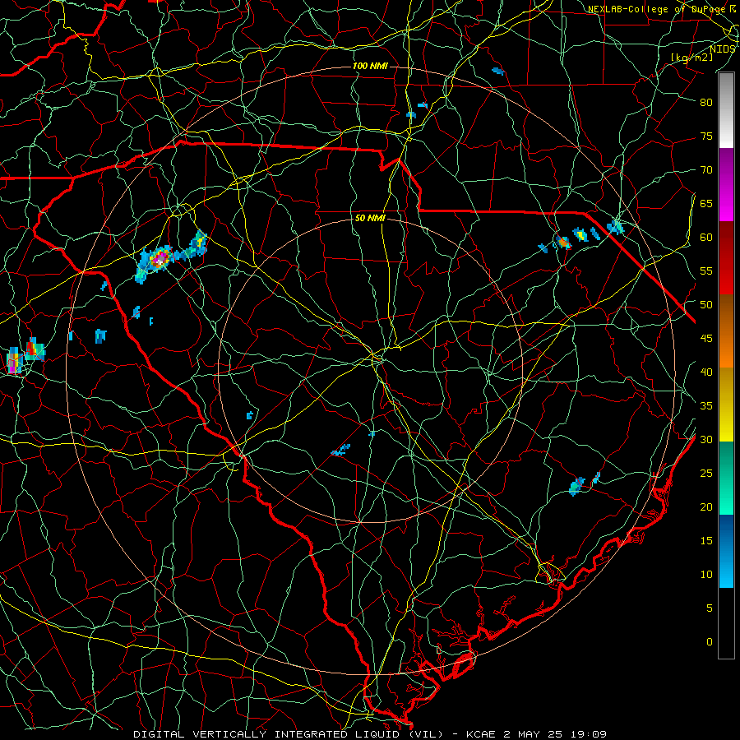This screenshot has width=740, height=740.
Task: Click the 5 value on the VIL scale
Action: click(x=710, y=608)
